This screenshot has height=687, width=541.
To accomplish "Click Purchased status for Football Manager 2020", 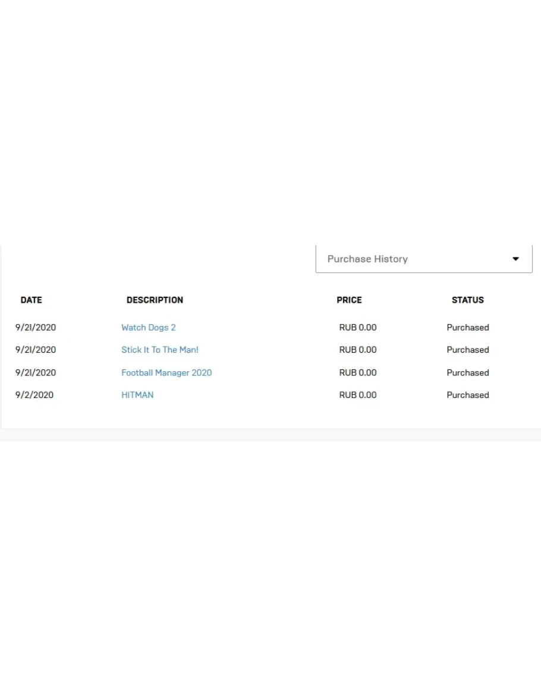I will click(x=468, y=373).
